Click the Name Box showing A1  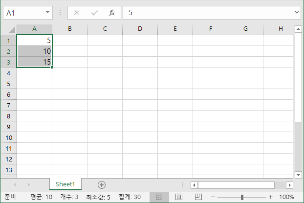28,13
